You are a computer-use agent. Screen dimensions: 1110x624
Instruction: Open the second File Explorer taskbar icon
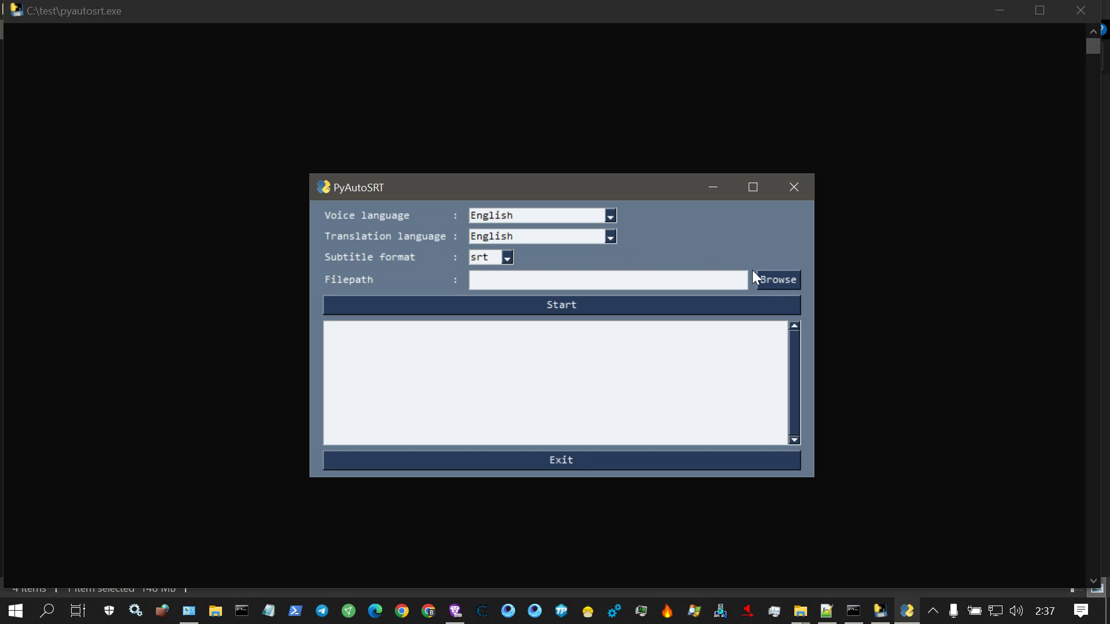coord(800,611)
